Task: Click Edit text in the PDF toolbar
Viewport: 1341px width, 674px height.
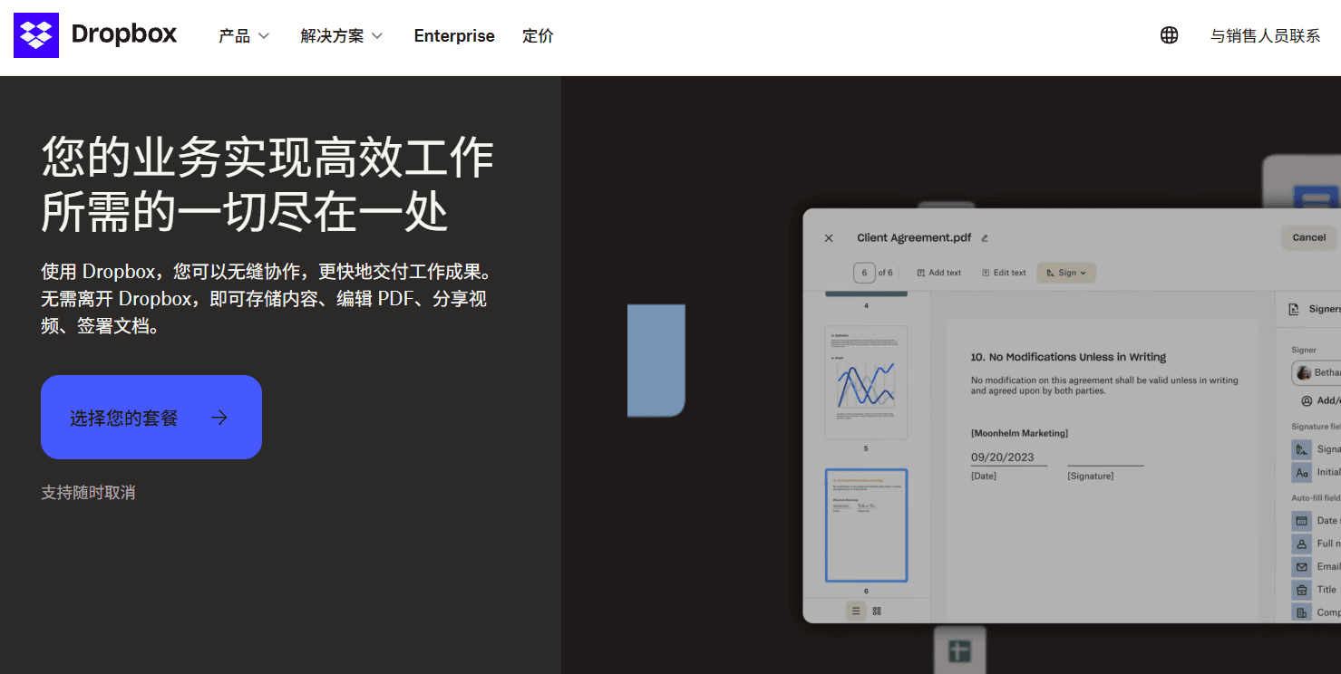Action: pos(1004,273)
